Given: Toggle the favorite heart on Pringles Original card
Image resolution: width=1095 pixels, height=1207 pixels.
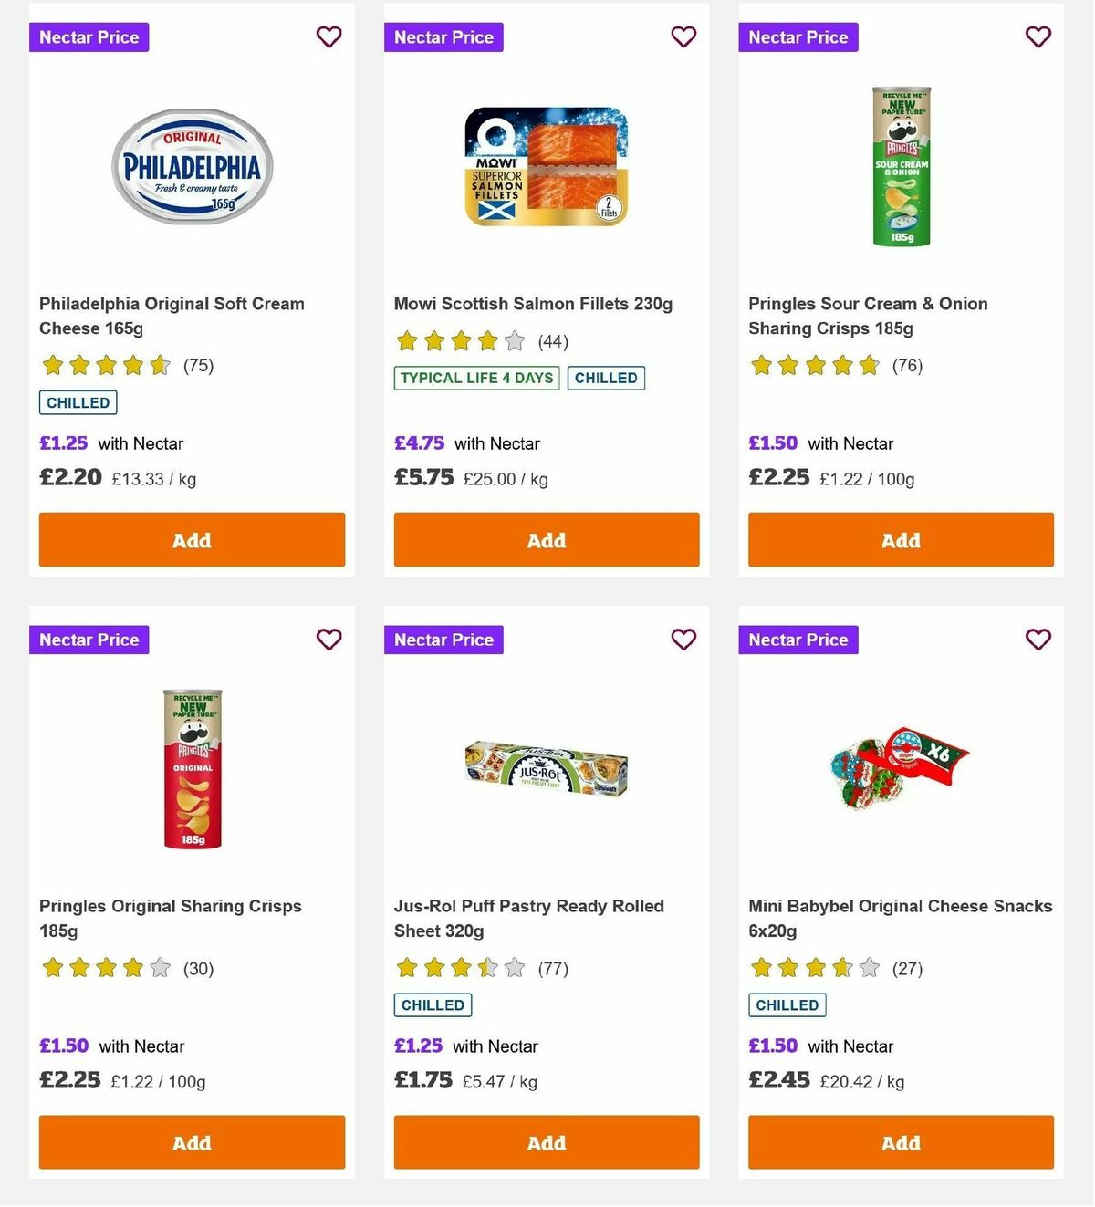Looking at the screenshot, I should coord(328,640).
